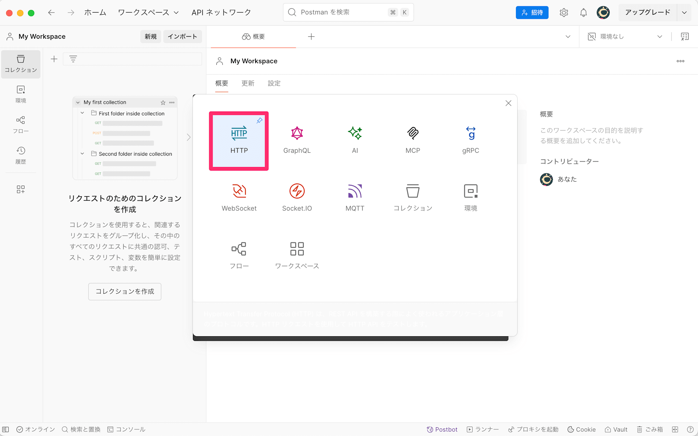Open コレクション in the left sidebar
This screenshot has height=436, width=698.
(x=21, y=64)
